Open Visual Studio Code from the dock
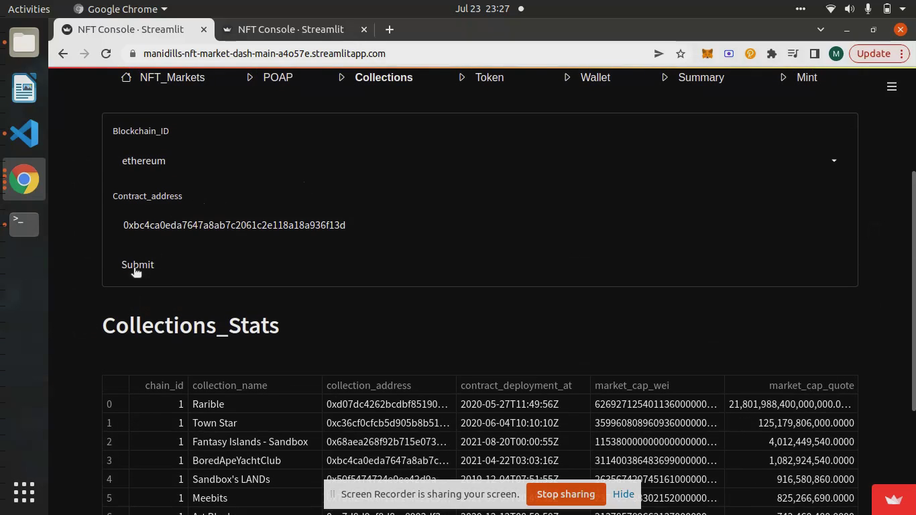Image resolution: width=916 pixels, height=515 pixels. [24, 133]
